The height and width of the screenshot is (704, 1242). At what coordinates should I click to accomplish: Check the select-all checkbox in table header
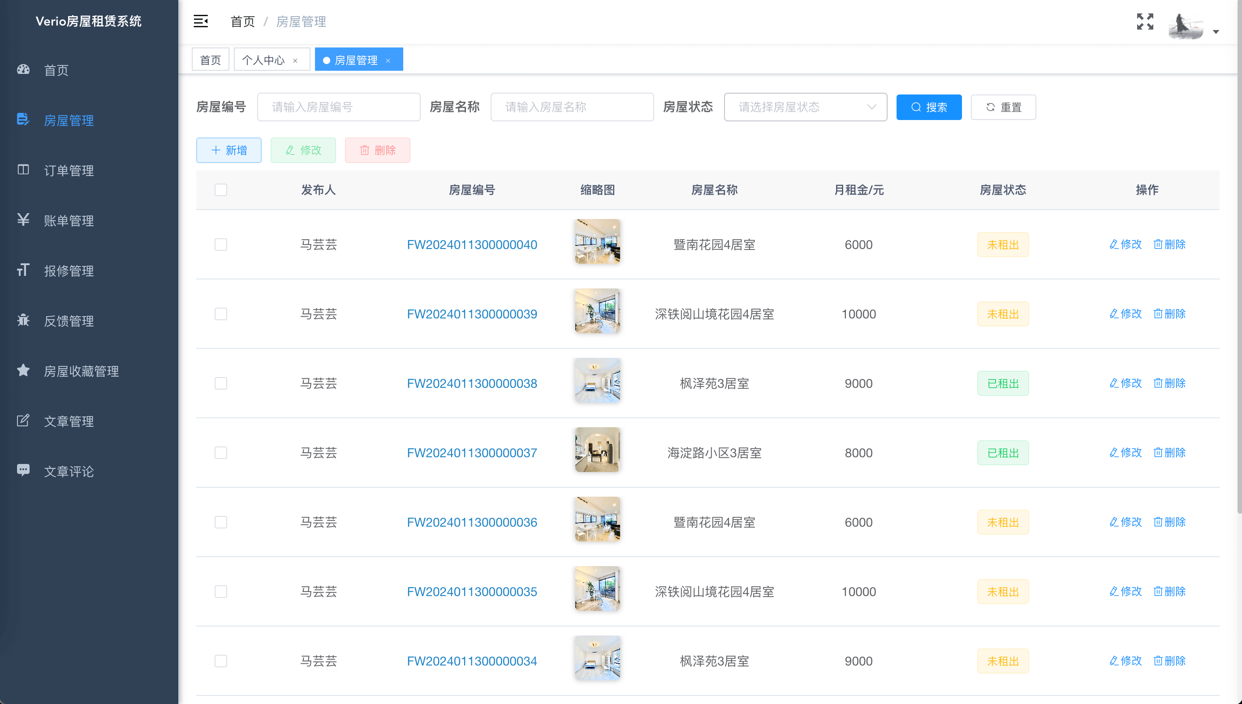pyautogui.click(x=220, y=190)
